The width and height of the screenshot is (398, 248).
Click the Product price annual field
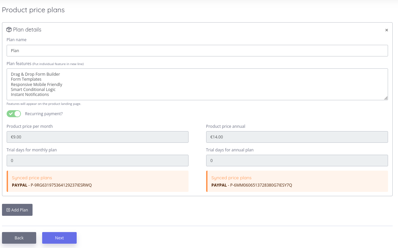click(x=297, y=137)
